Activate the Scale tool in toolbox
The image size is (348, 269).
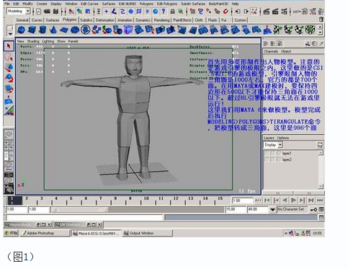9,89
